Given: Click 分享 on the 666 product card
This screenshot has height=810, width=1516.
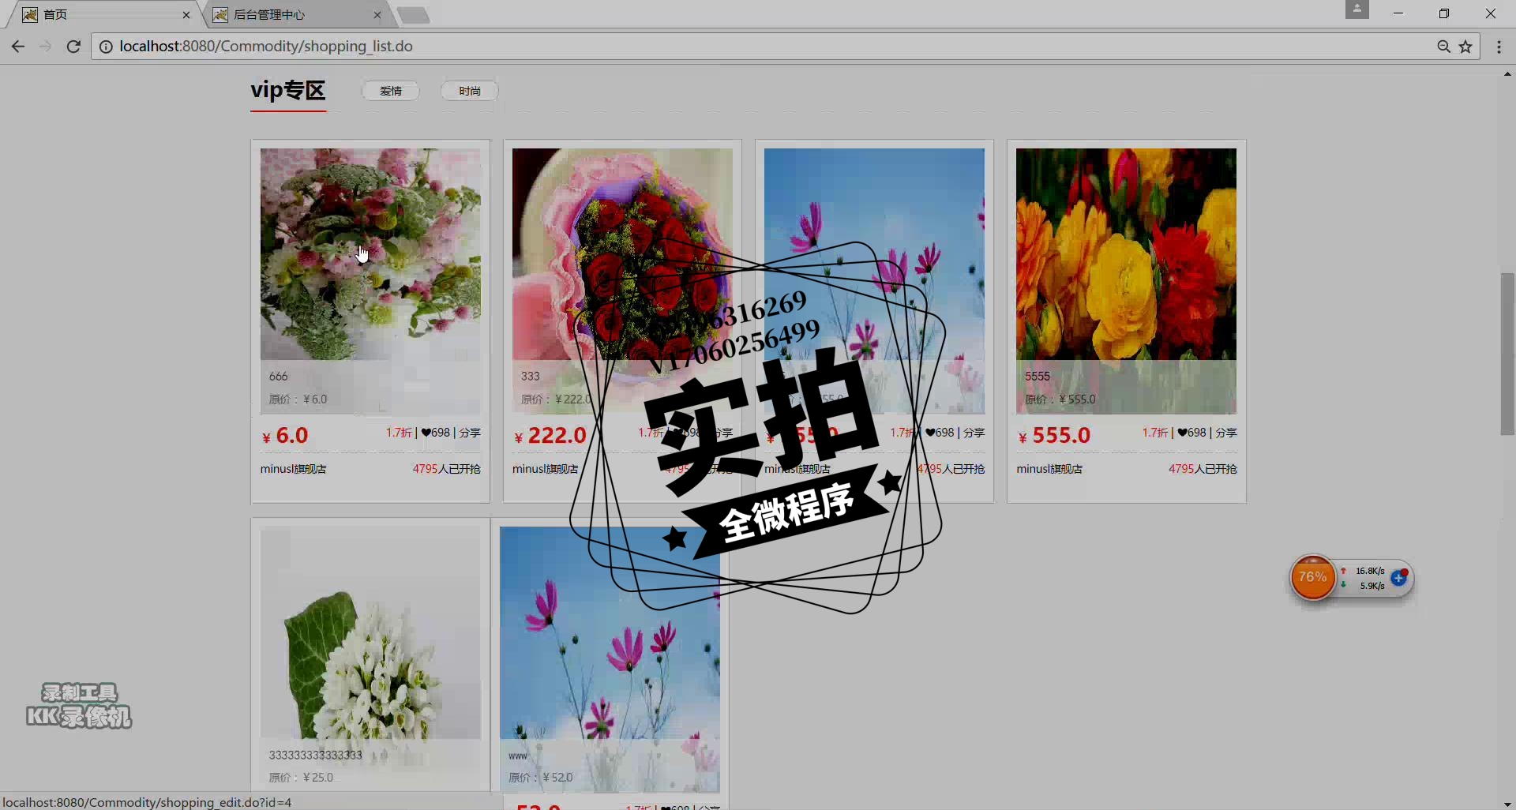Looking at the screenshot, I should click(x=470, y=433).
